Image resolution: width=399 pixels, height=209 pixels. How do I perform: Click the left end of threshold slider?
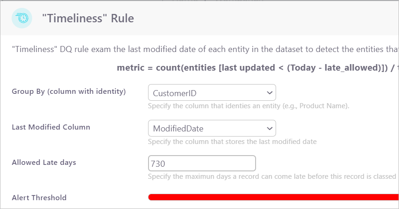coord(150,197)
